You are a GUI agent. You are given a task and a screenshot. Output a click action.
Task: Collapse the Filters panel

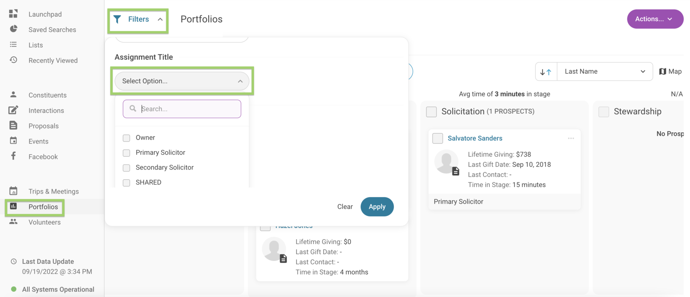point(138,19)
